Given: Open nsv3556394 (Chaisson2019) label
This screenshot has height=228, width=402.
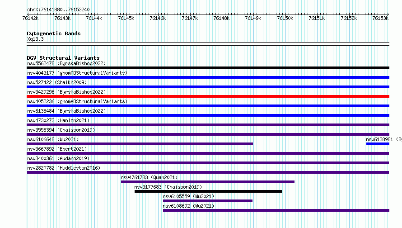Looking at the screenshot, I should (61, 130).
